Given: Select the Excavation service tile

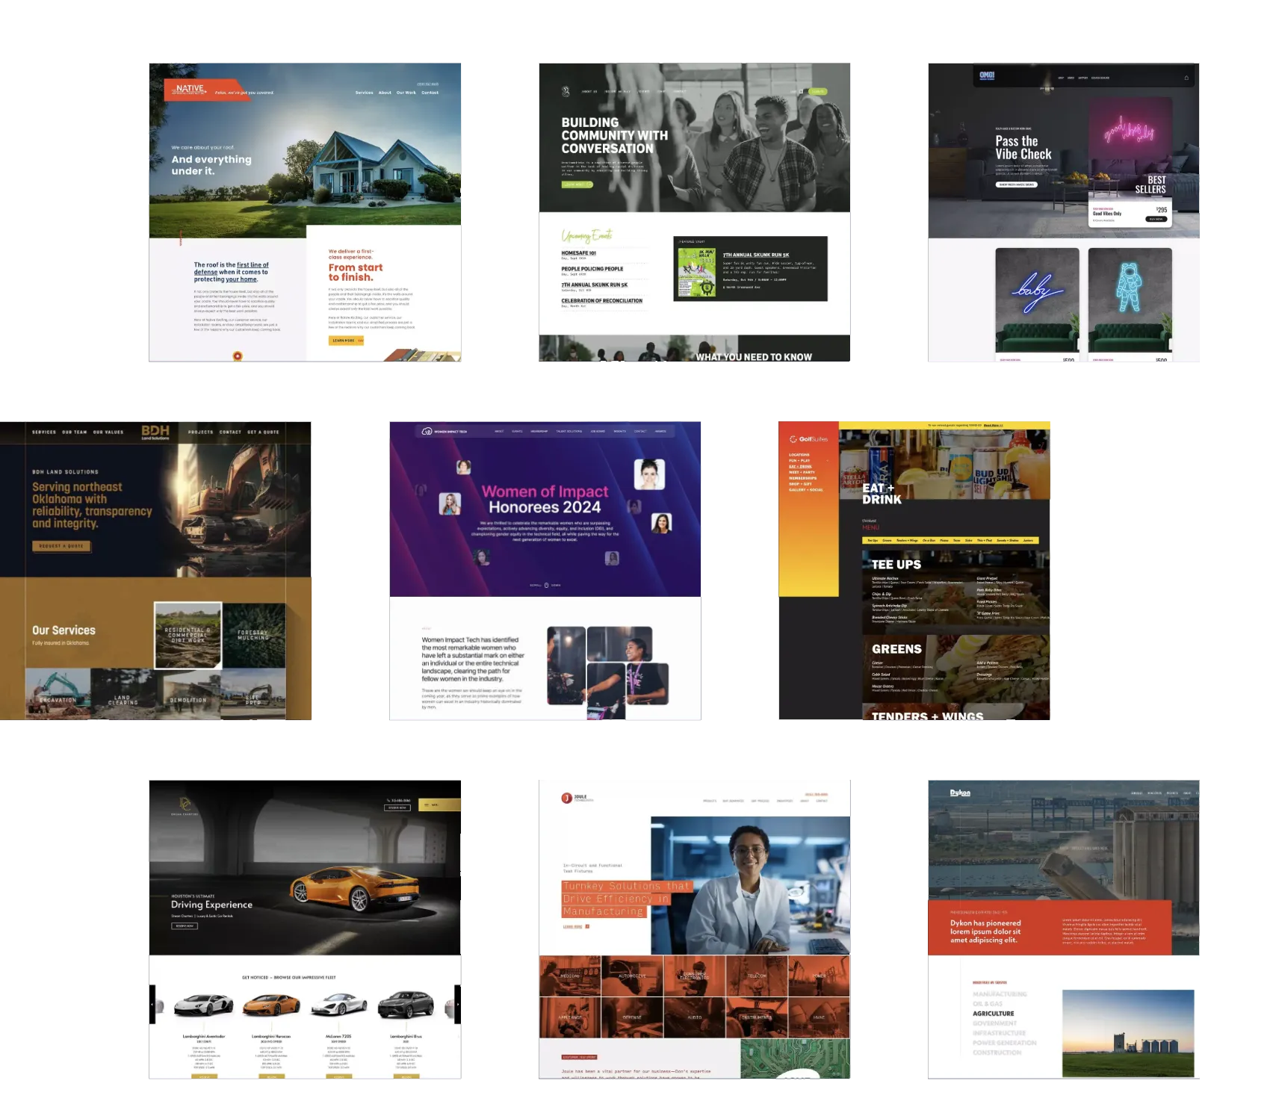Looking at the screenshot, I should (58, 694).
